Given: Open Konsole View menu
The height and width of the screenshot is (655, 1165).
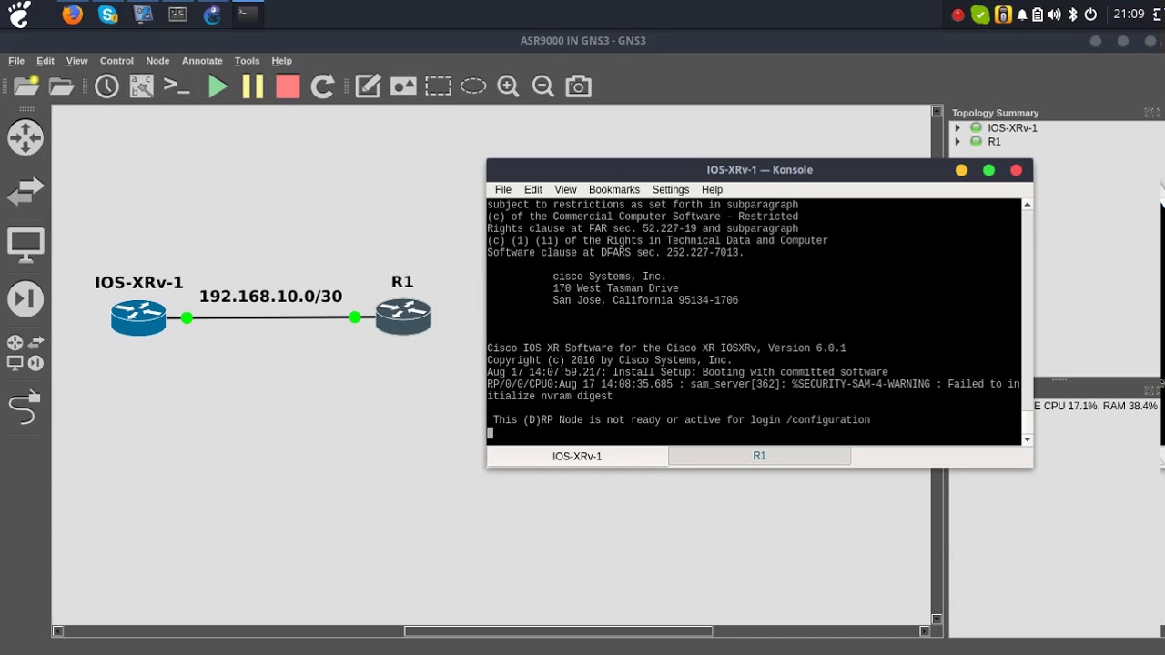Looking at the screenshot, I should click(x=565, y=189).
